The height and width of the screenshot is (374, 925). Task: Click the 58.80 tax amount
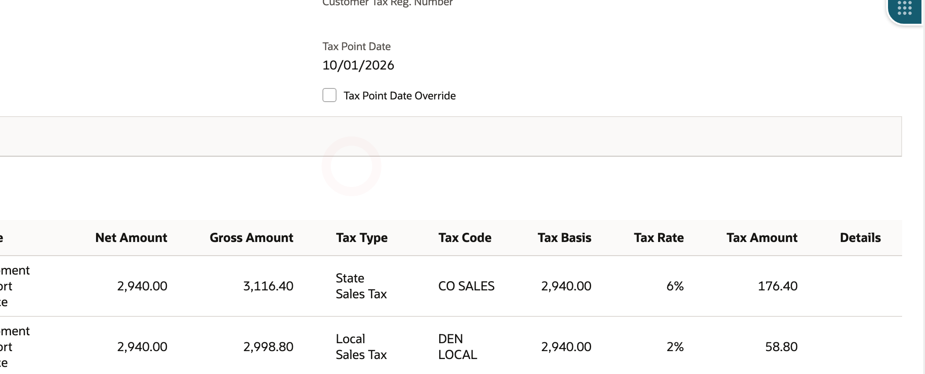coord(781,347)
